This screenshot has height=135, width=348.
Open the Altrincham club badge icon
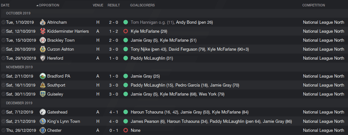[x=43, y=22]
